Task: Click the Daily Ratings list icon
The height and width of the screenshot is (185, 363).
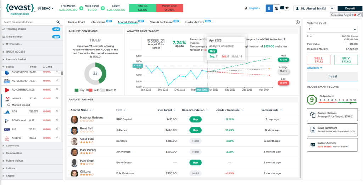Action: tap(4, 37)
